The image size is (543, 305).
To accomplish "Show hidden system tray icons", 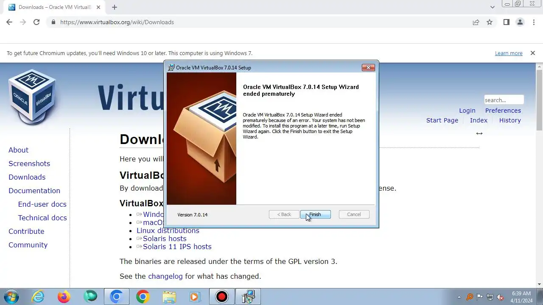I will 459,297.
